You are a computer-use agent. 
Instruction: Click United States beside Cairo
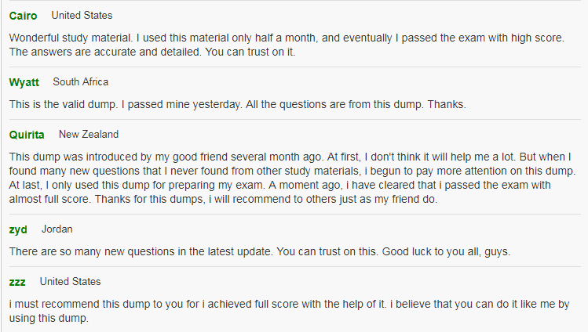tap(82, 16)
